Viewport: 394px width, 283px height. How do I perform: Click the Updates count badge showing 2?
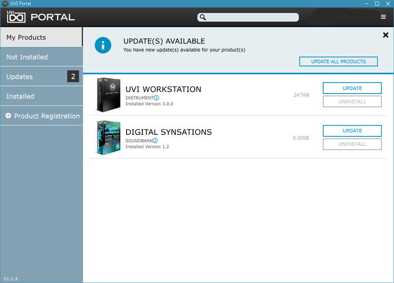(x=73, y=76)
